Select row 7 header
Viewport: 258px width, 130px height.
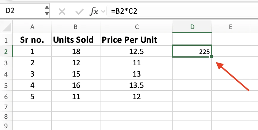click(6, 107)
